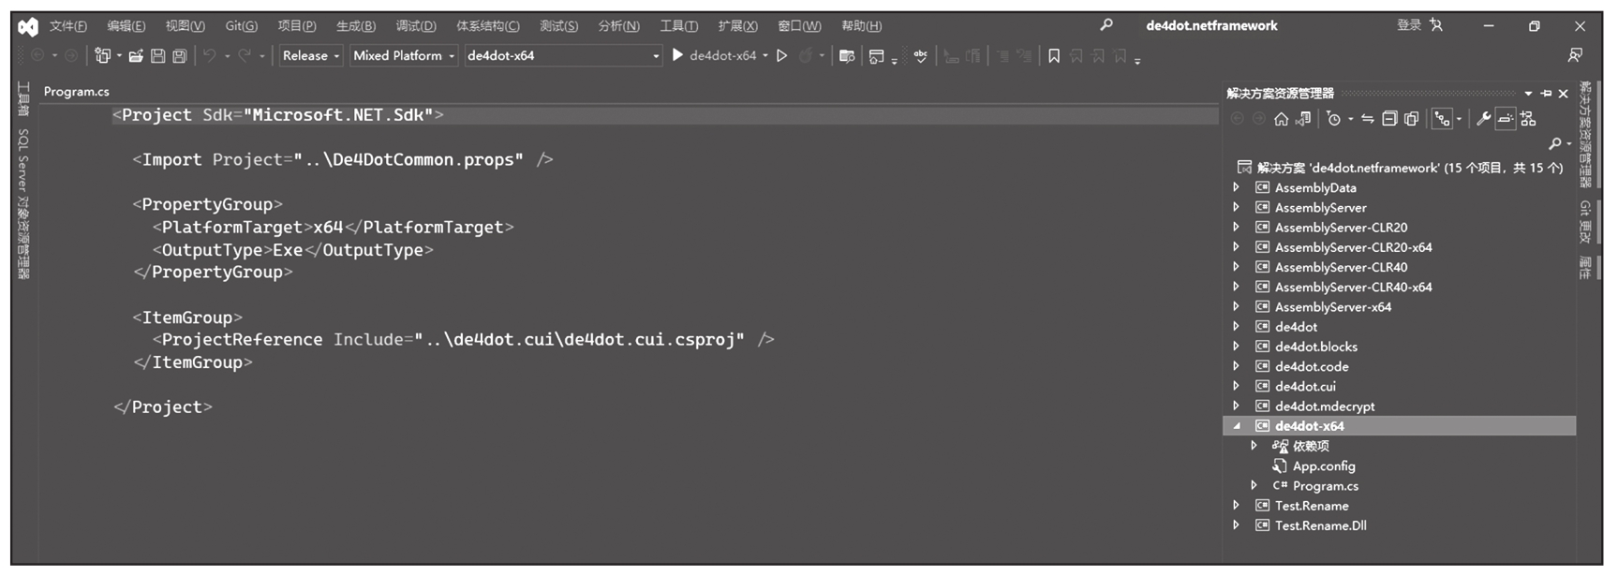This screenshot has width=1618, height=576.
Task: Click the OutputType Exe line
Action: [x=293, y=250]
